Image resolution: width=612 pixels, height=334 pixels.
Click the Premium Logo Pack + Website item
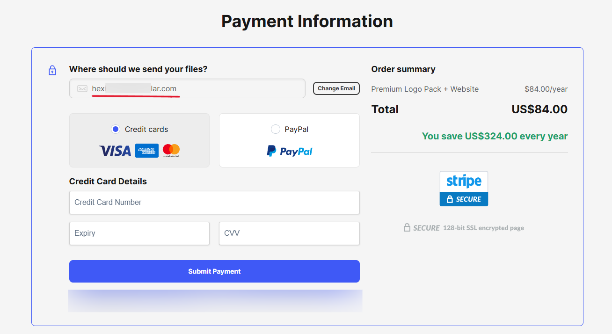coord(425,89)
